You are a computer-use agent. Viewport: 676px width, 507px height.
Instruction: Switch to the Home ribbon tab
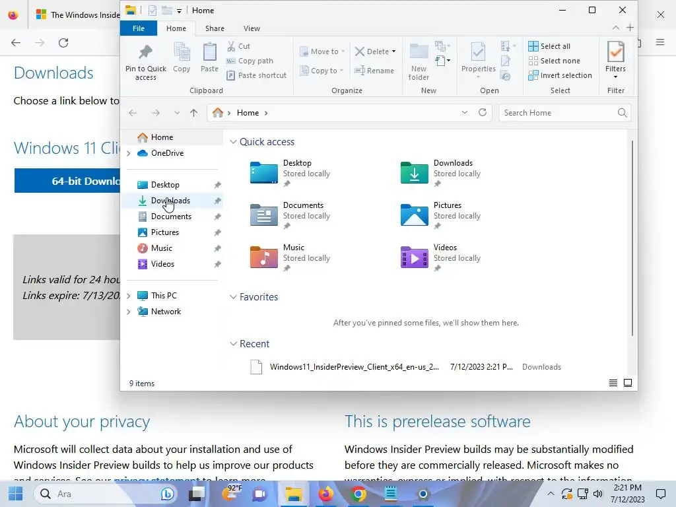pyautogui.click(x=176, y=28)
